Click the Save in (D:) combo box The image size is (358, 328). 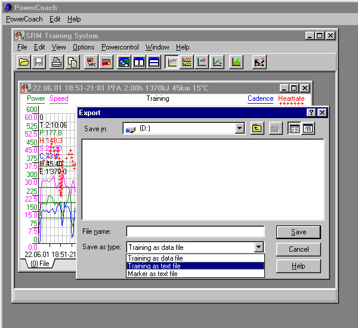[184, 128]
